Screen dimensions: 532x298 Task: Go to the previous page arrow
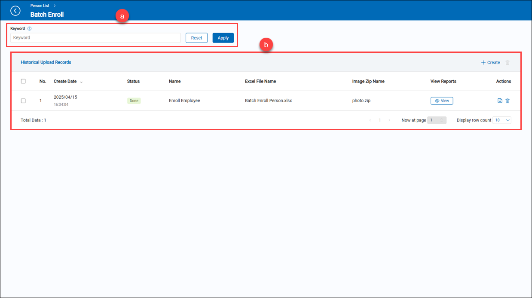[370, 120]
